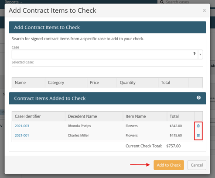Click the $757.60 current check total
The image size is (215, 178).
coord(174,146)
